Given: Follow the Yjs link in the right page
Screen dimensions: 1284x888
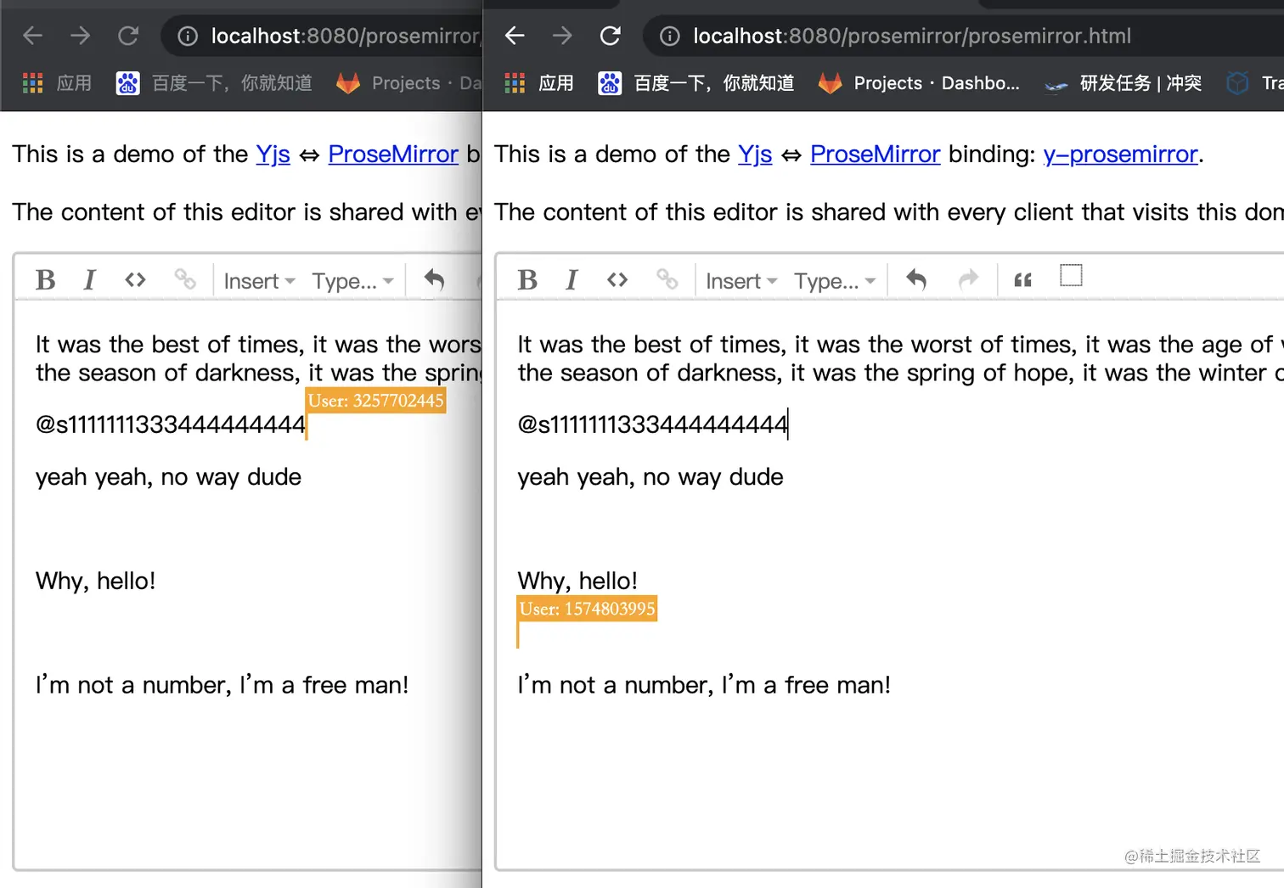Looking at the screenshot, I should tap(755, 154).
